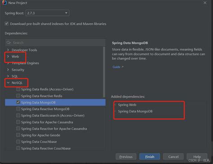Remove Spring Data MongoDB from added dependencies
Viewport: 213px width, 164px height.
(x=115, y=111)
